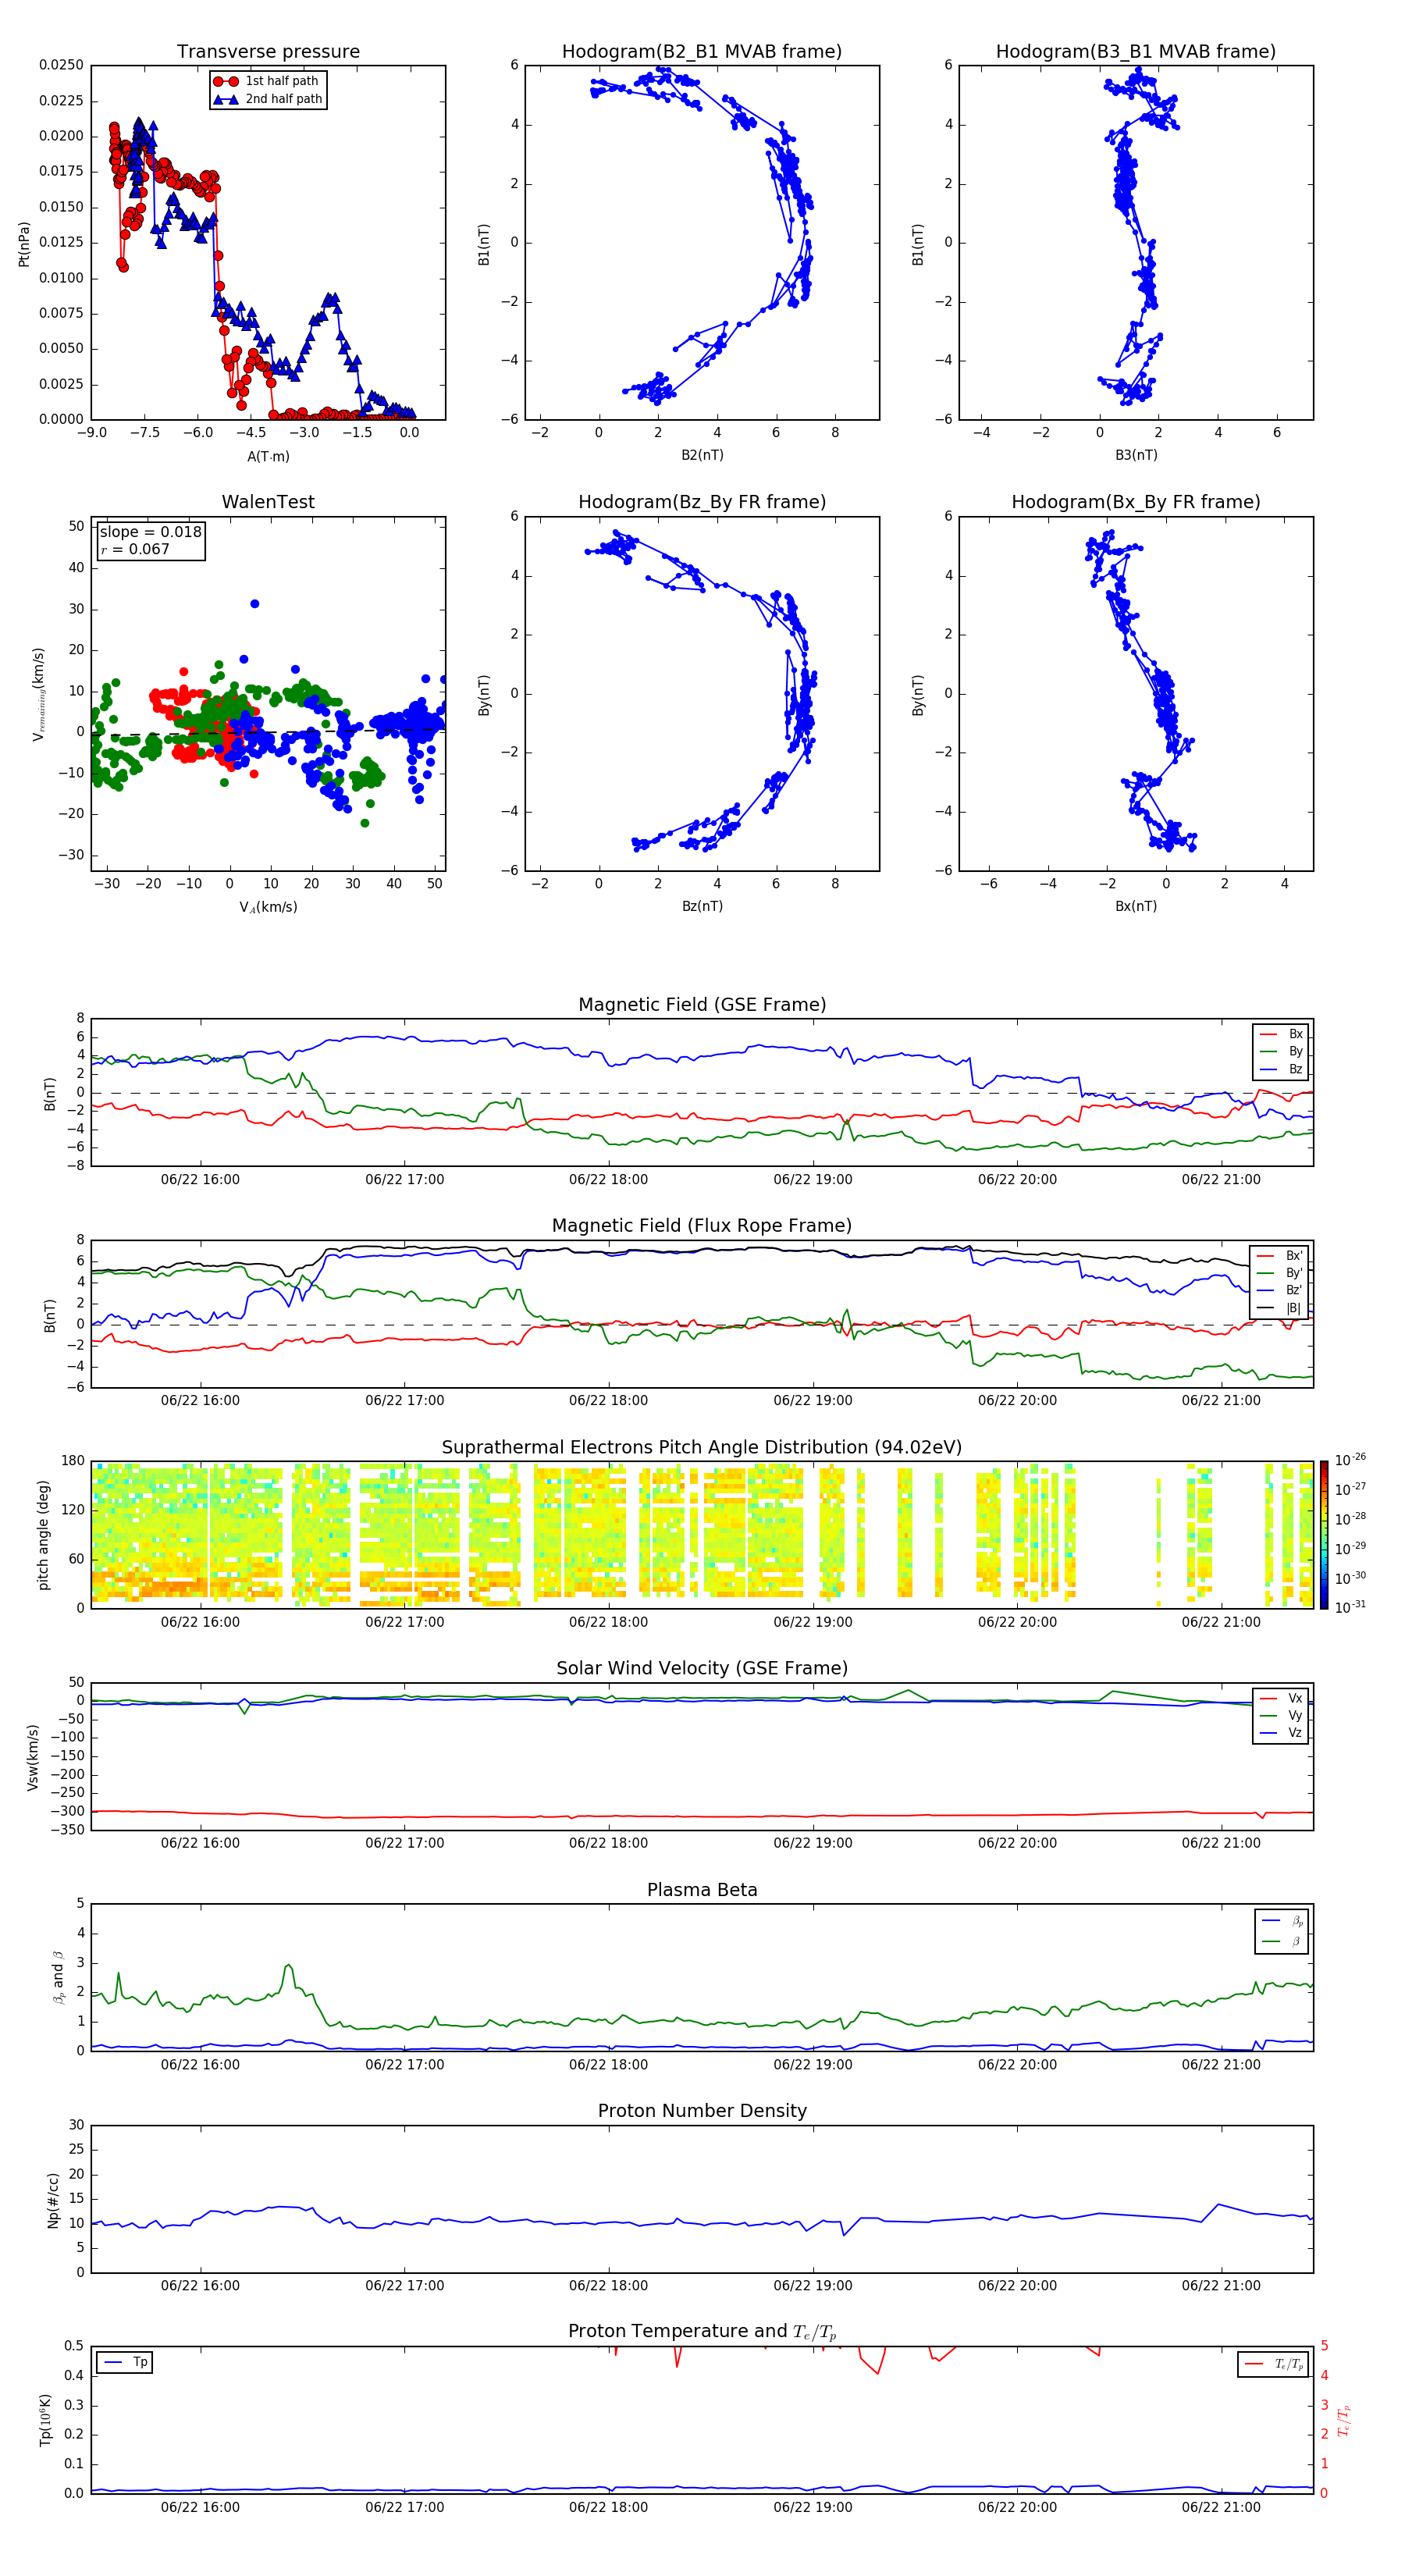
Task: Click the Suprathermal Electrons Pitch Angle title
Action: pos(702,1448)
